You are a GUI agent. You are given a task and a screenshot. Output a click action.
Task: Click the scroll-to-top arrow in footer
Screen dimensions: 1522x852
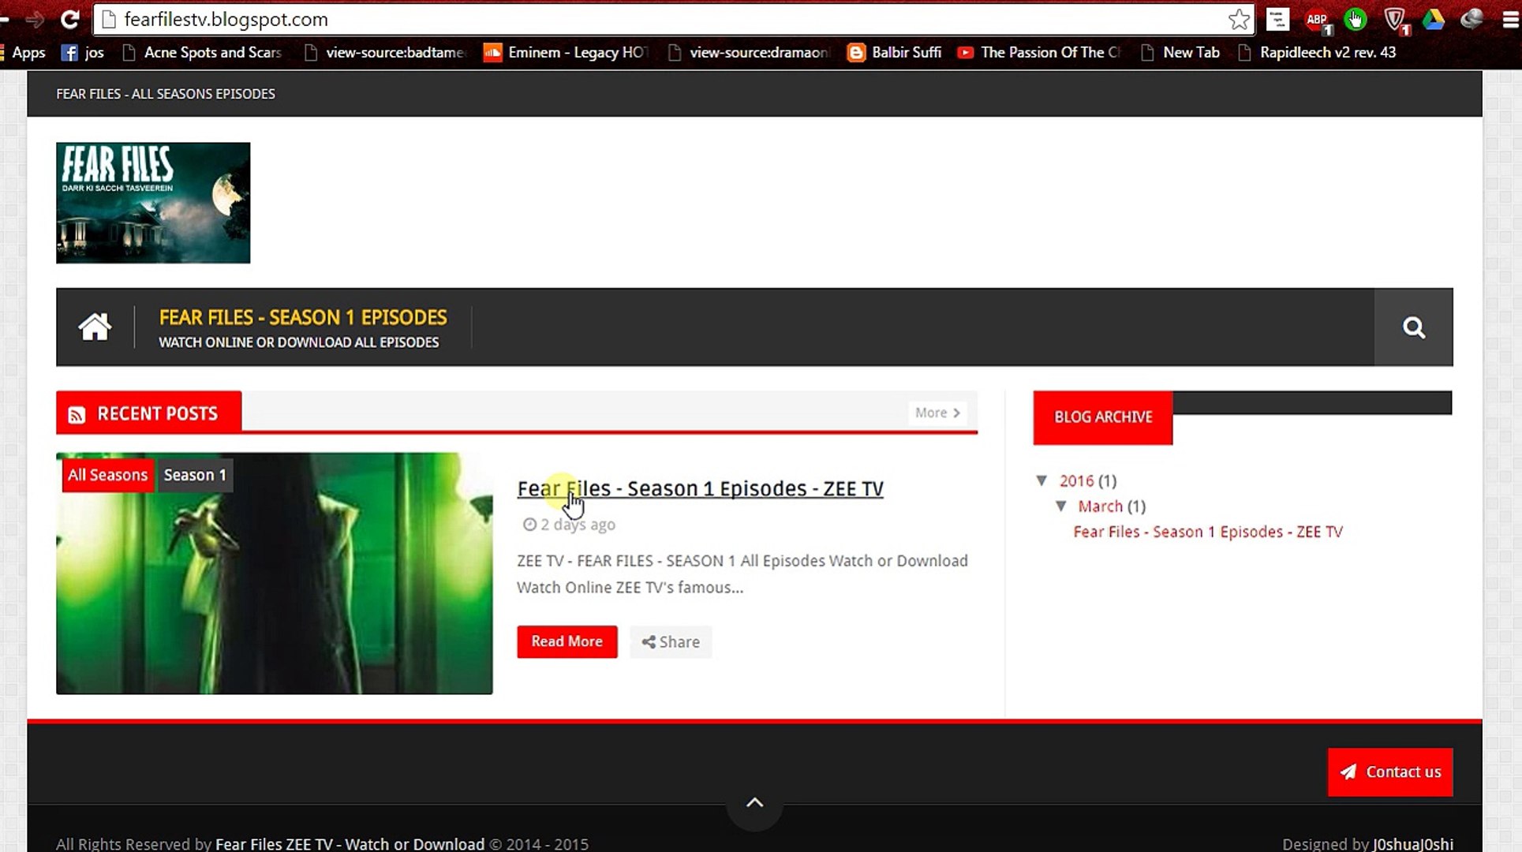click(x=754, y=803)
